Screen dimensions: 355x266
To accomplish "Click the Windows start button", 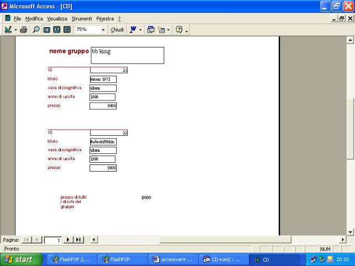I will click(22, 259).
